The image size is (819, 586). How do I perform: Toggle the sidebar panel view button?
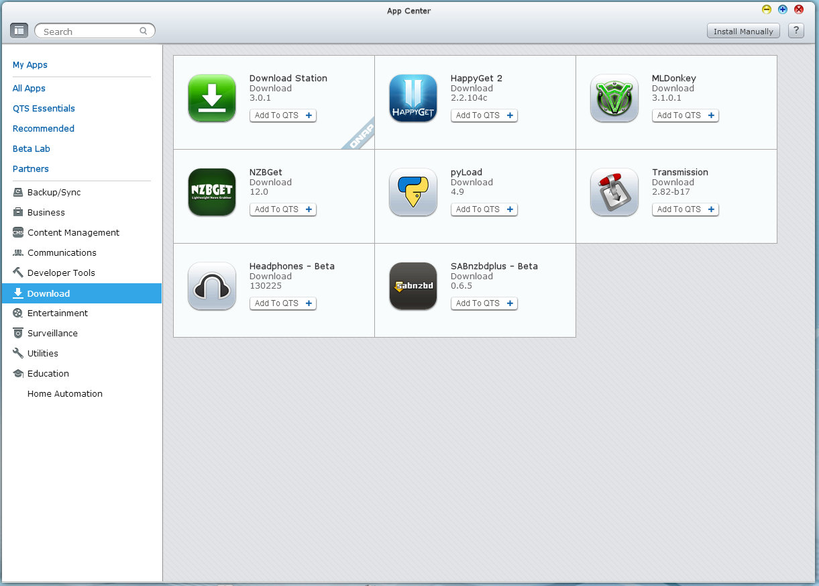(x=19, y=31)
